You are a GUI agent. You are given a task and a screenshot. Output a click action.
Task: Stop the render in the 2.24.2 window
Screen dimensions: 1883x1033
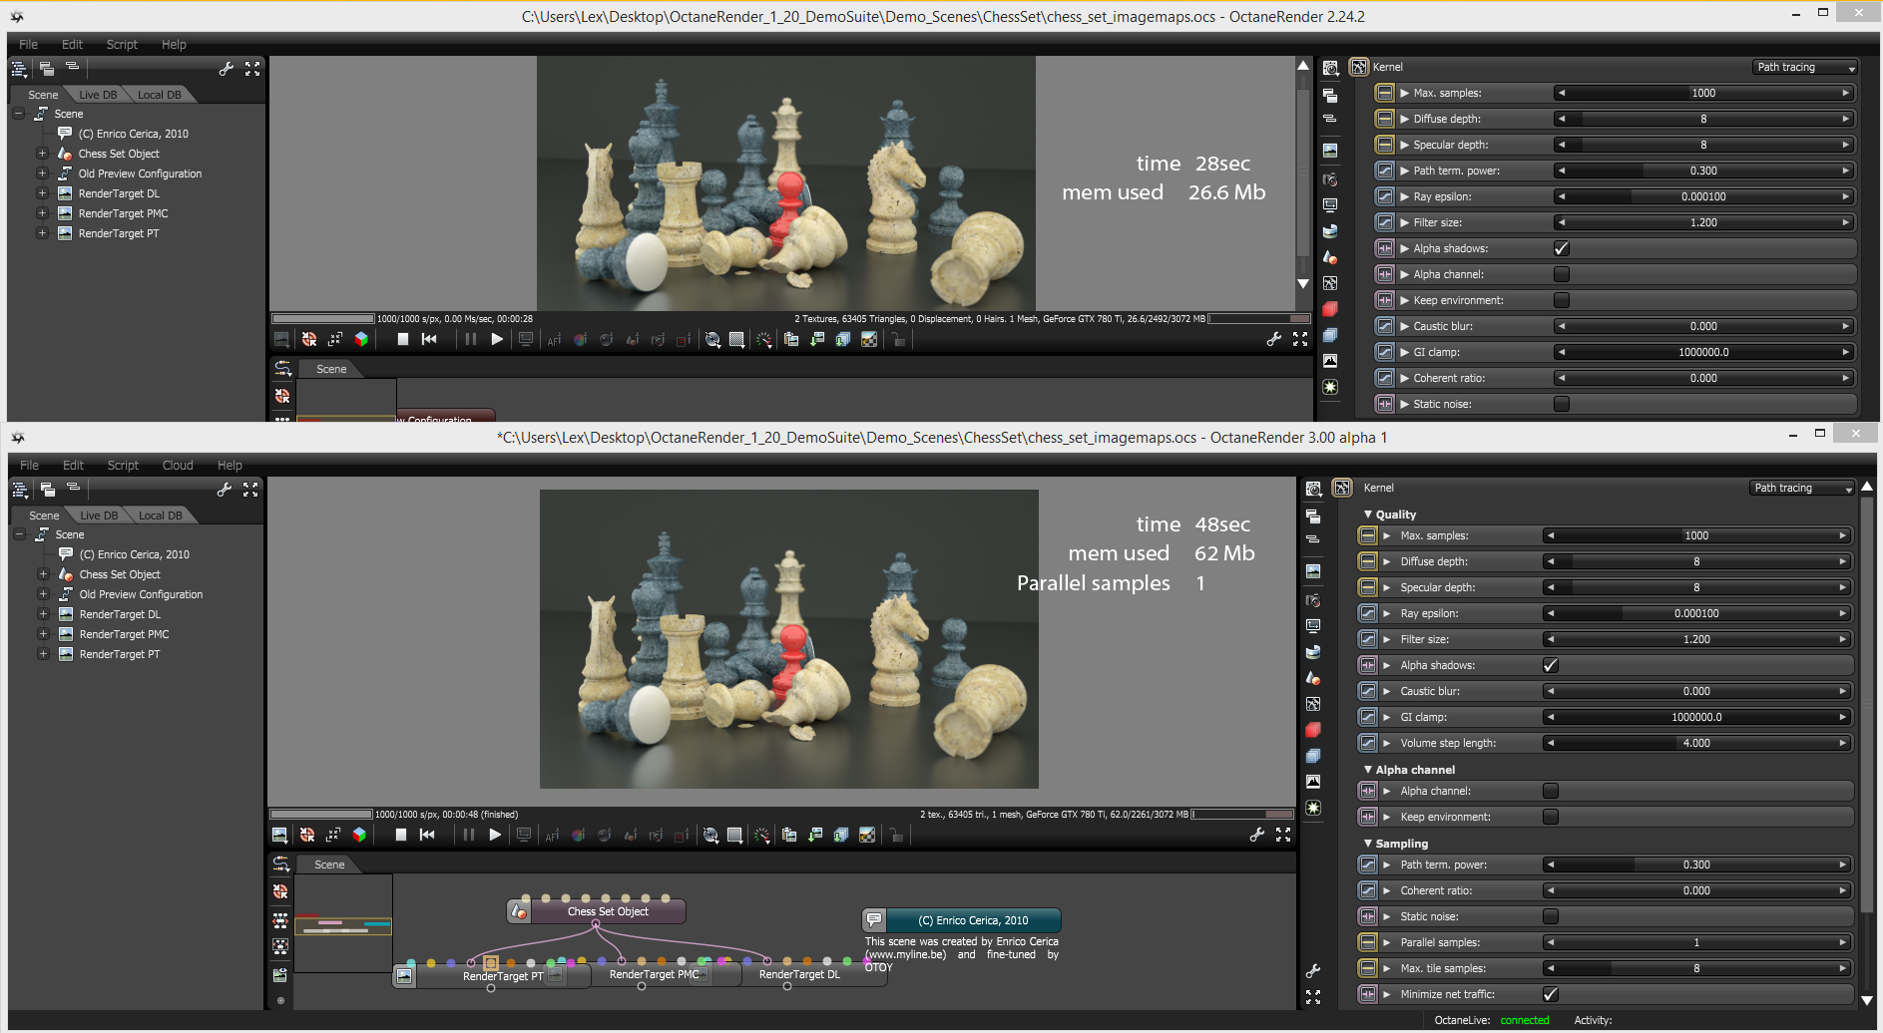pos(402,340)
